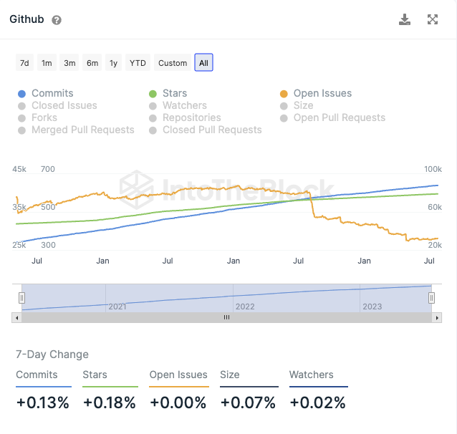
Task: Click the scrollbar left arrow
Action: click(16, 317)
